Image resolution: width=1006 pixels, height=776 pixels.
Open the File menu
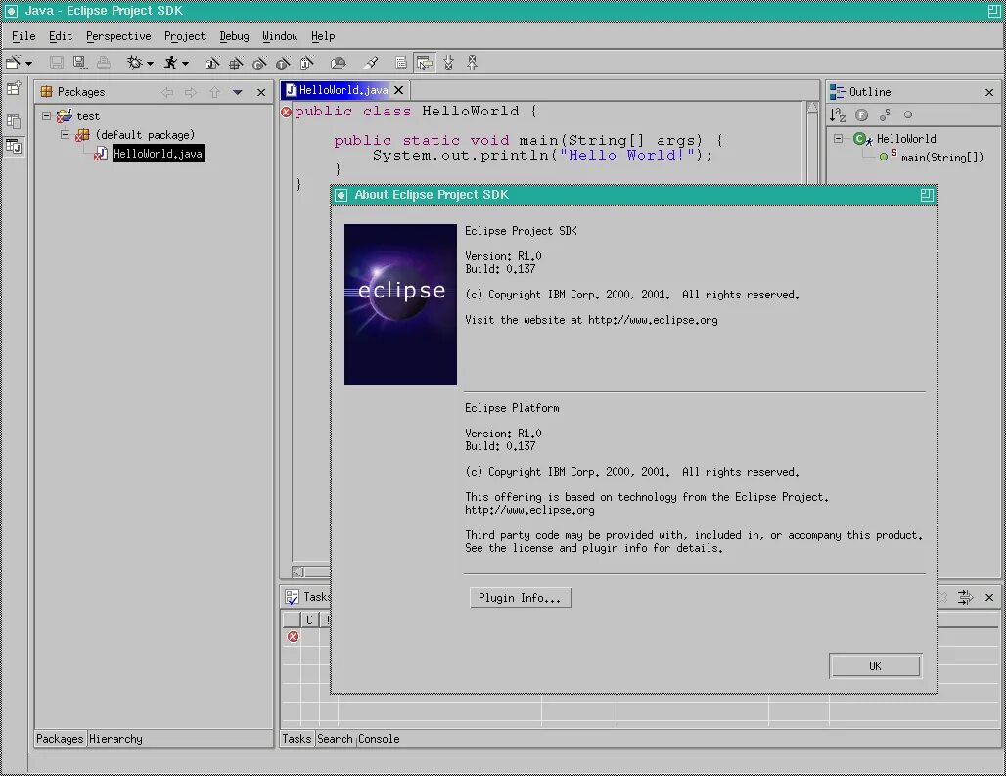pos(23,36)
